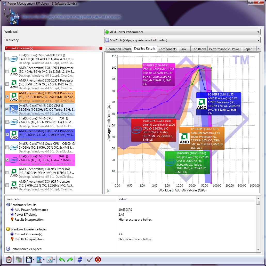Click the SiSoftware Sandra title bar app icon
Screen dimensions: 266x266
[4, 3]
